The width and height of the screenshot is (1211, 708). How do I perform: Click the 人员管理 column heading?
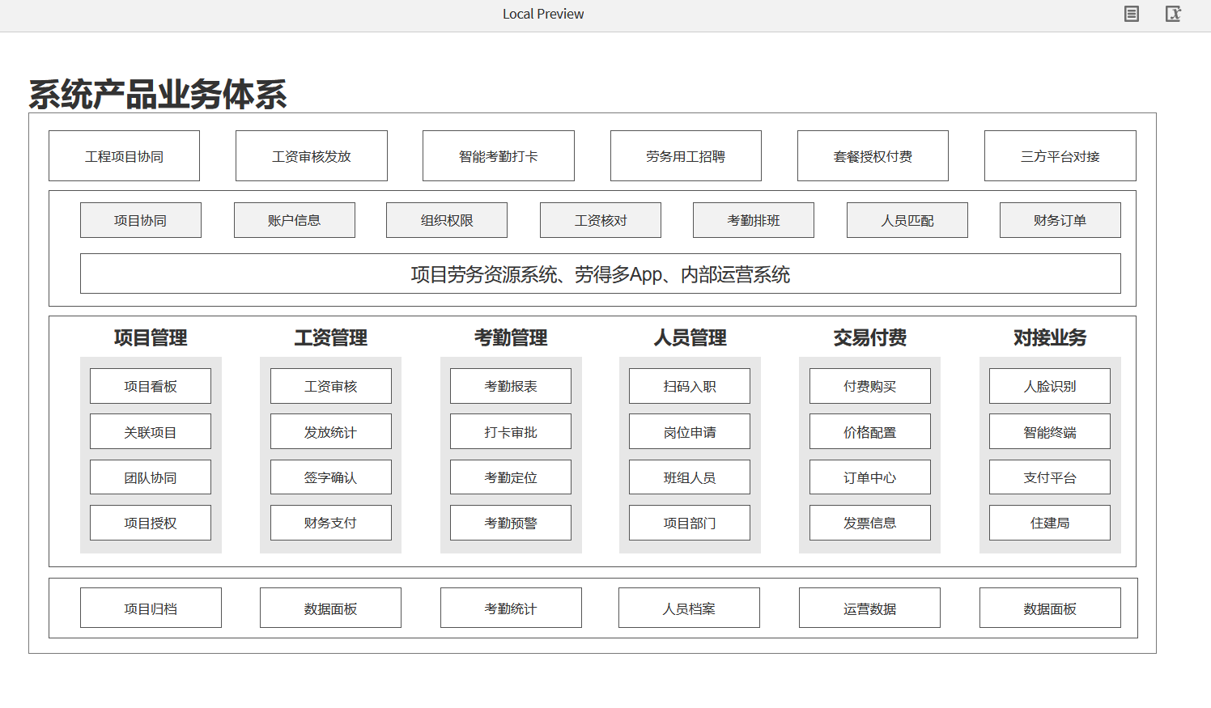tap(690, 337)
